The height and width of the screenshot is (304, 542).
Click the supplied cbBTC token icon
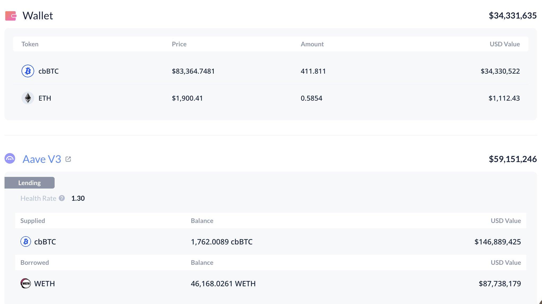[x=26, y=242]
